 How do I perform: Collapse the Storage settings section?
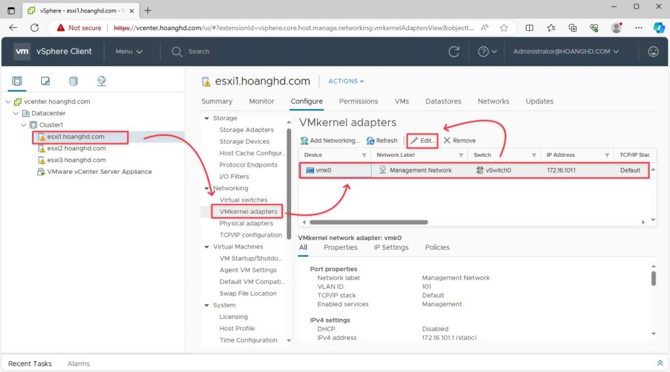pos(207,118)
